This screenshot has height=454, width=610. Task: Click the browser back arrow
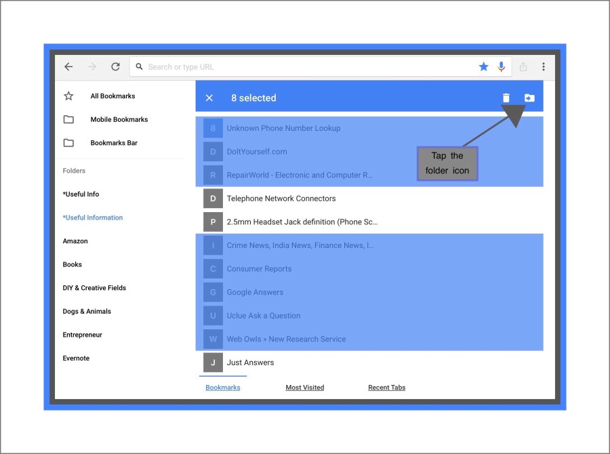coord(68,67)
